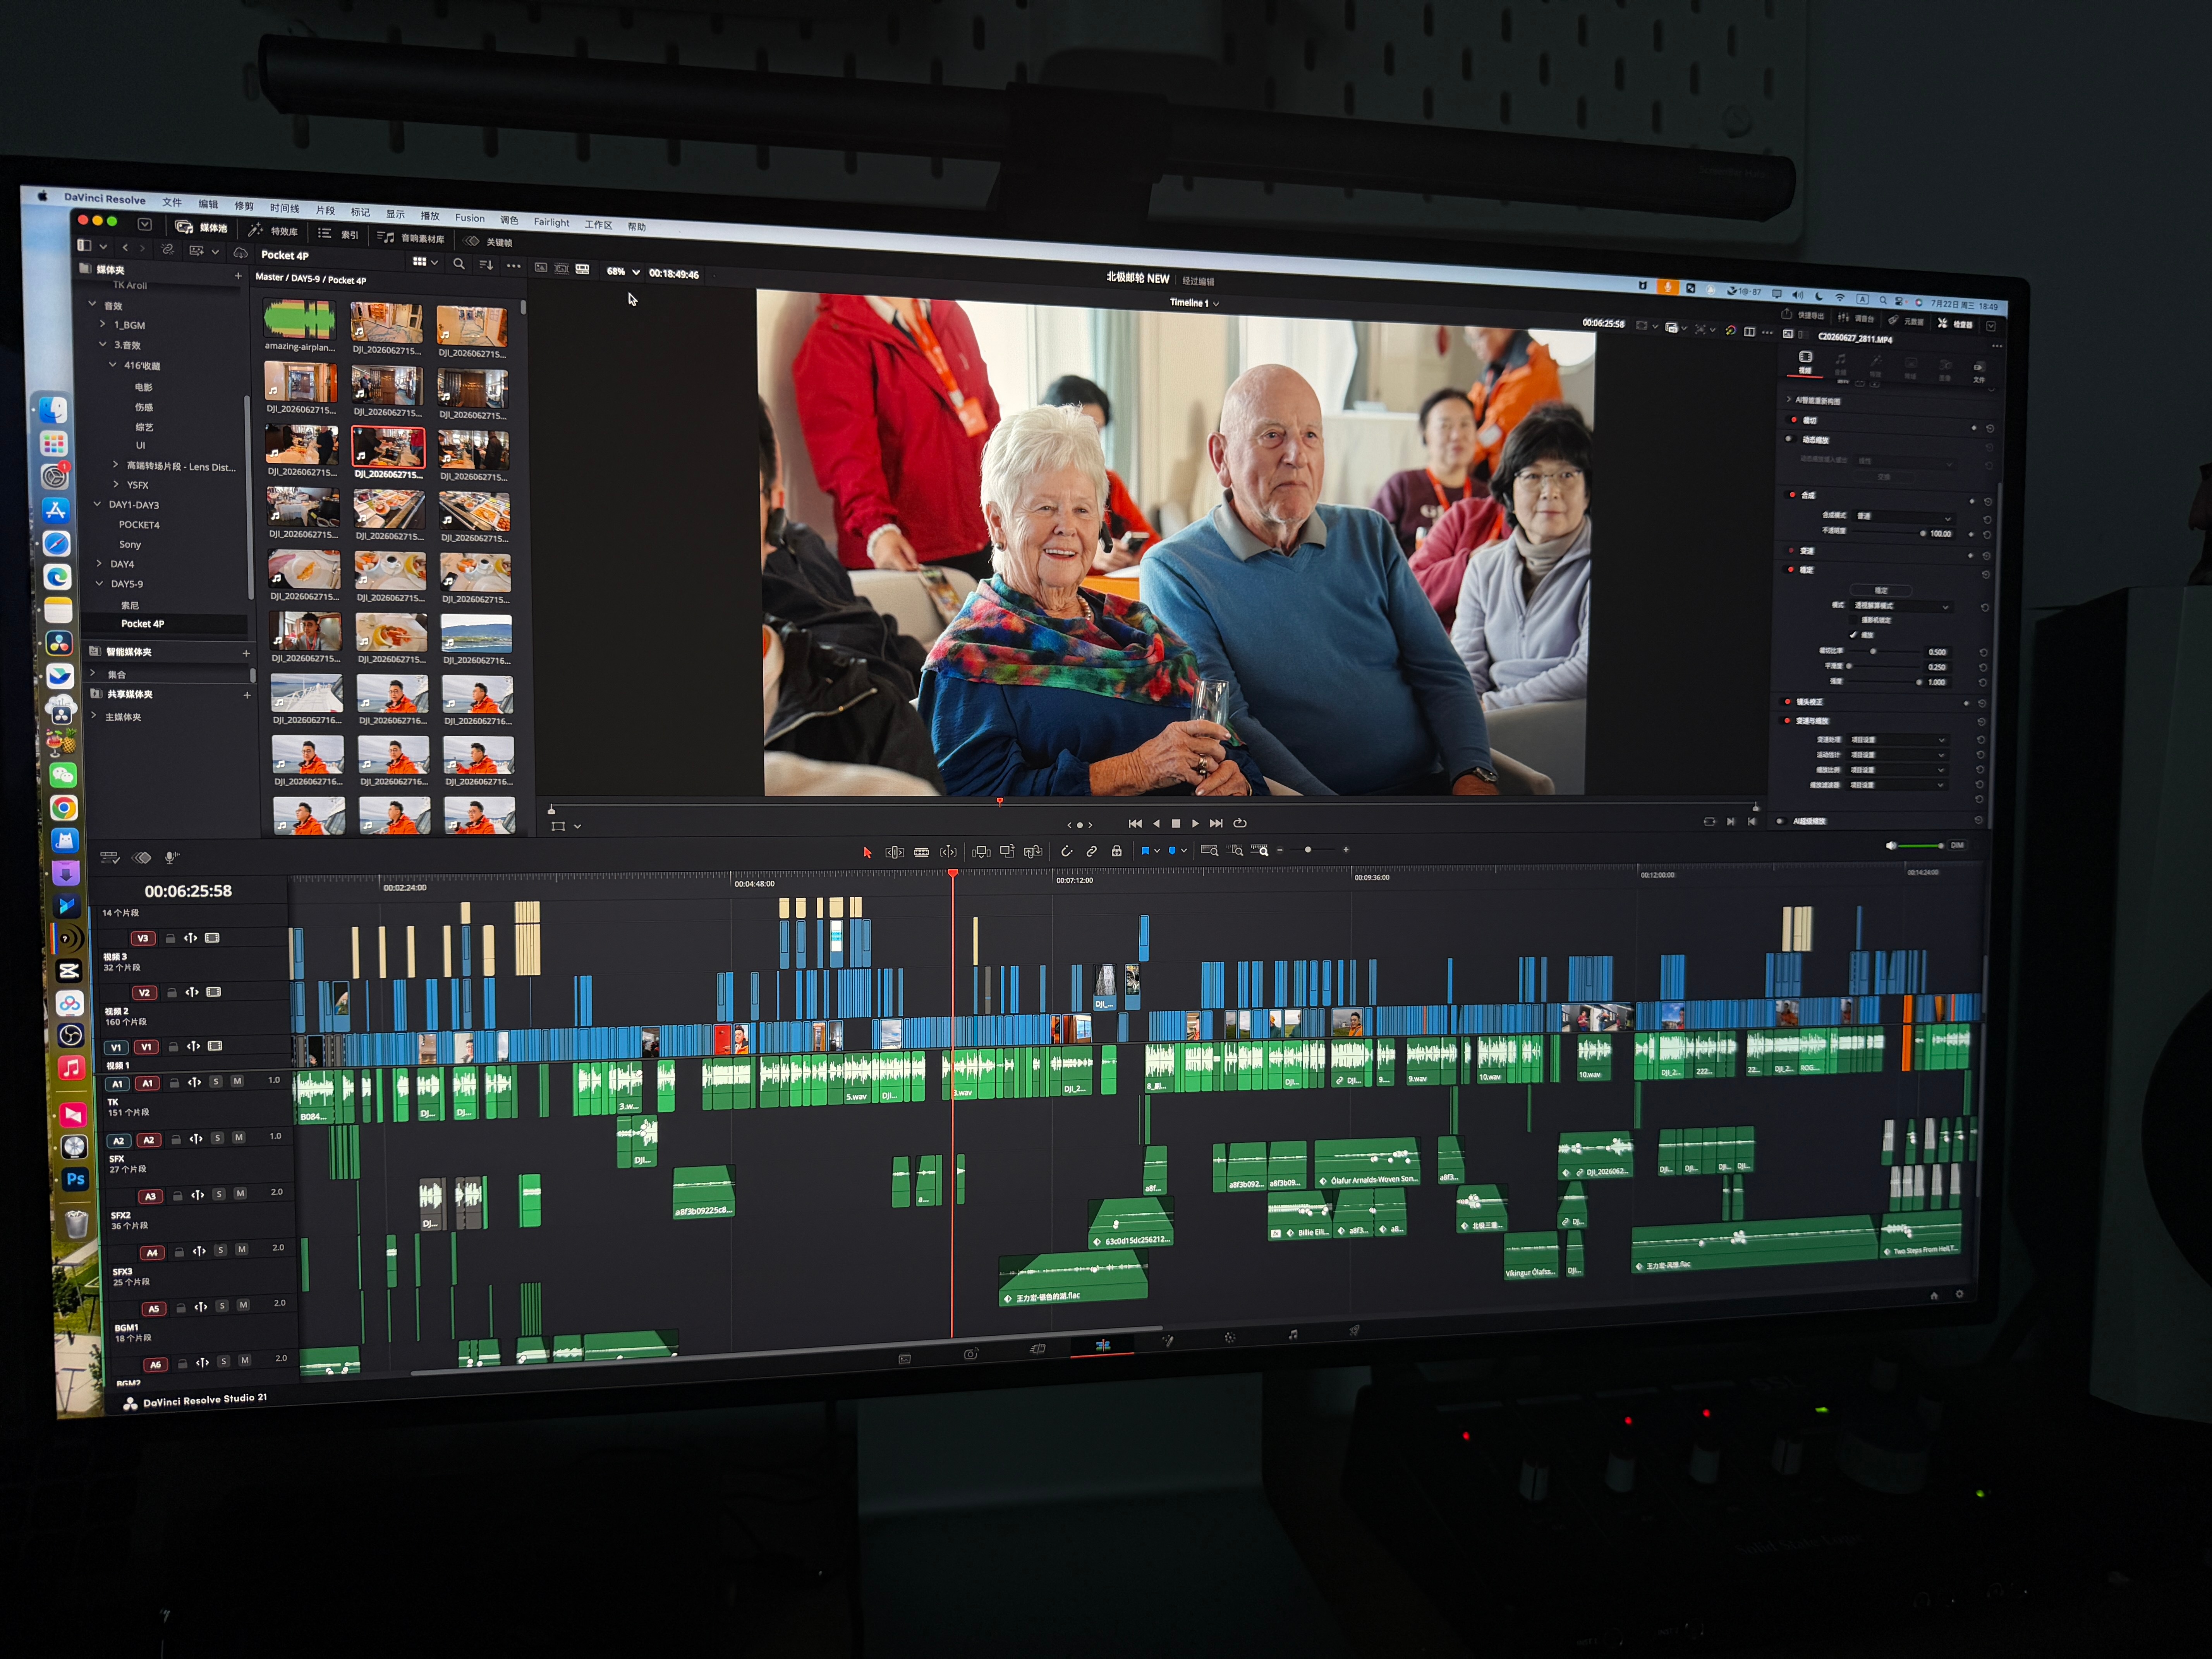Screen dimensions: 2212x1659
Task: Solo track A2 with S button
Action: pos(218,1138)
